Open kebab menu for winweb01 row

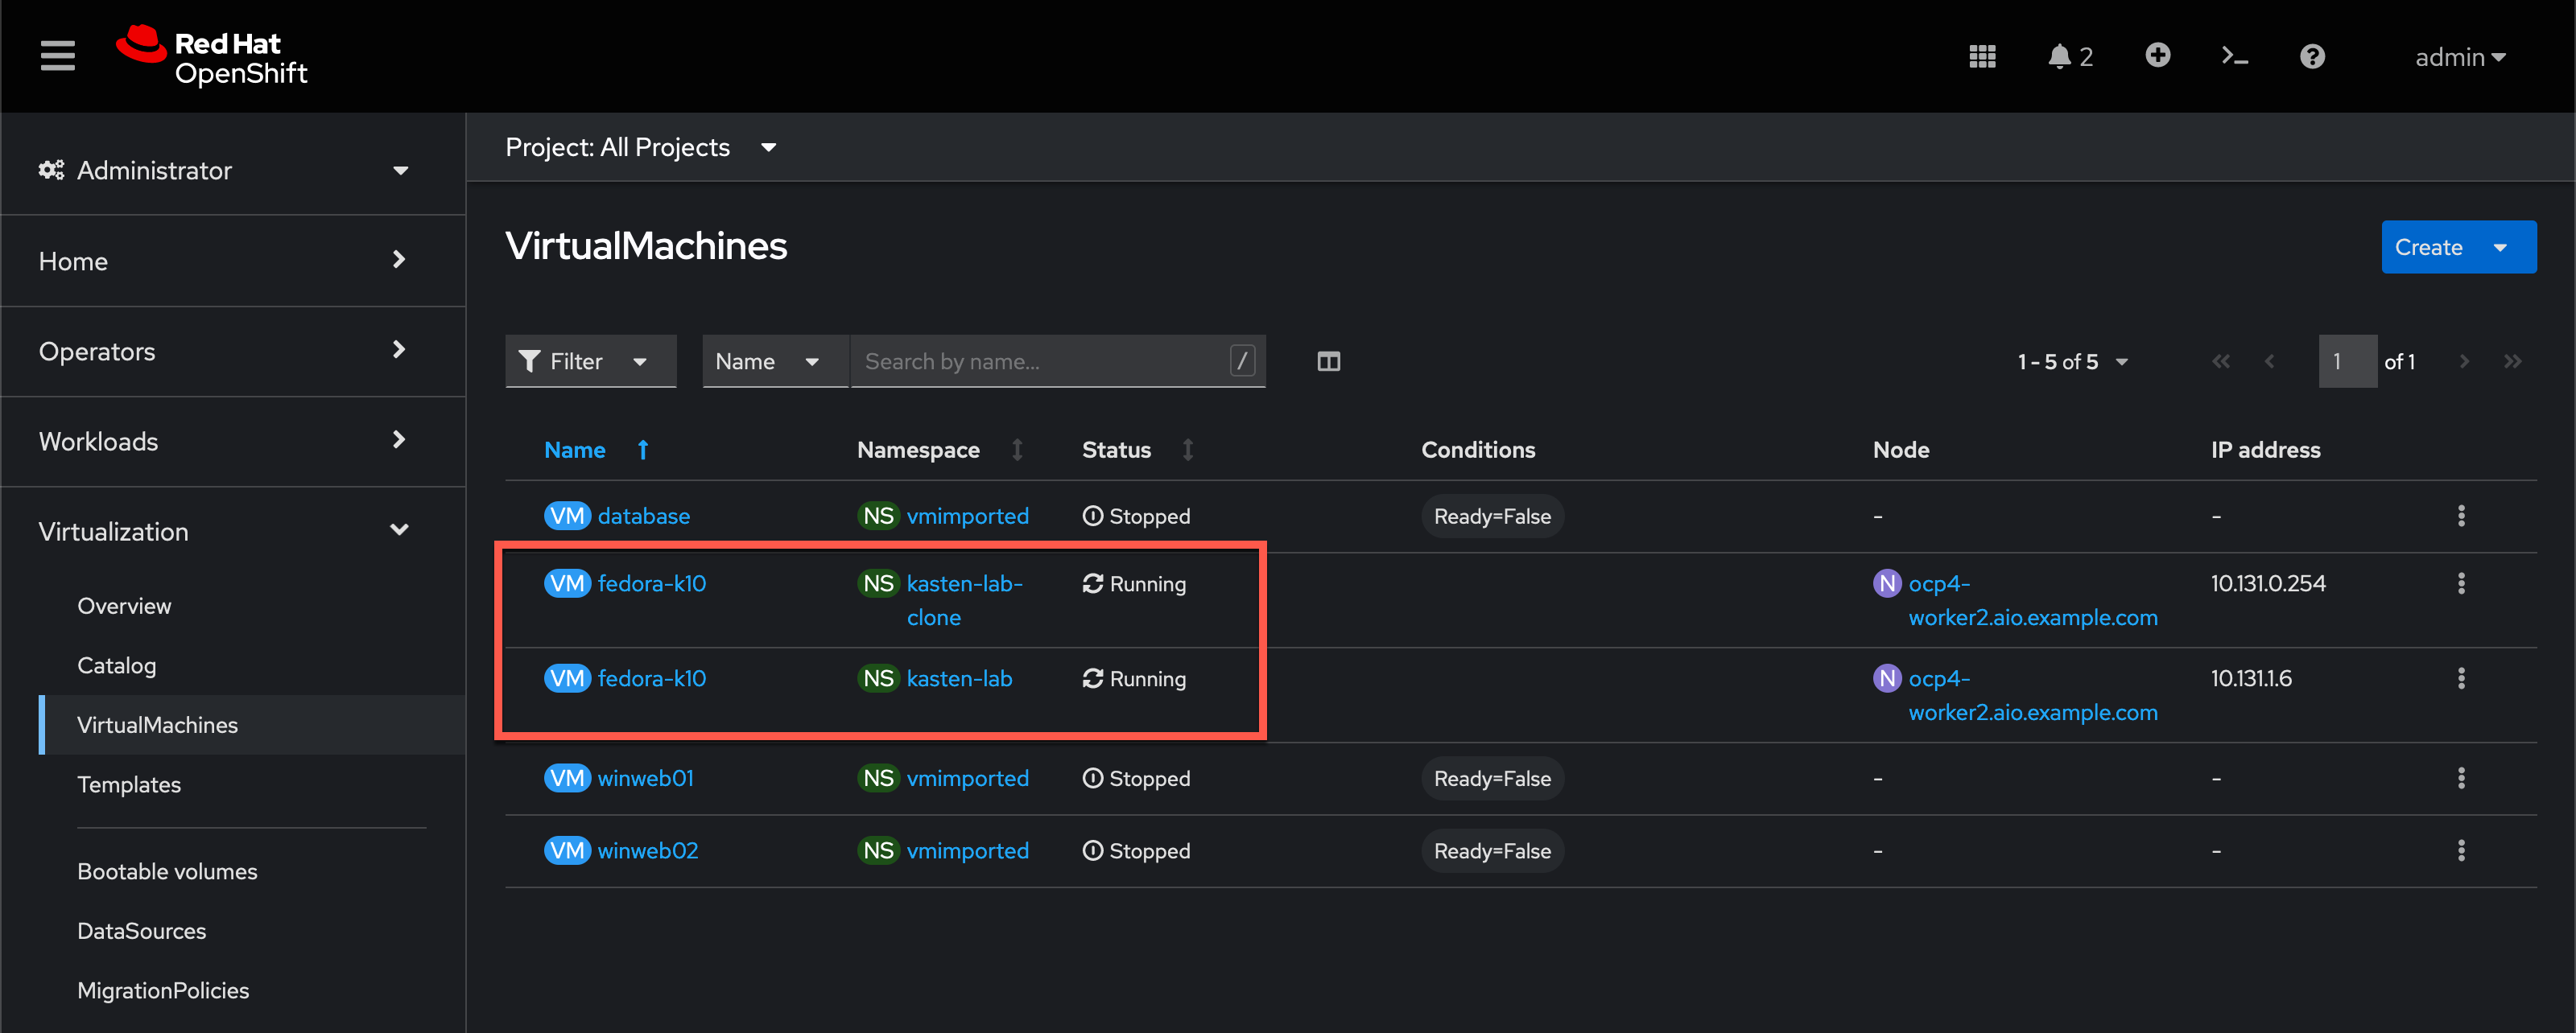(2461, 777)
